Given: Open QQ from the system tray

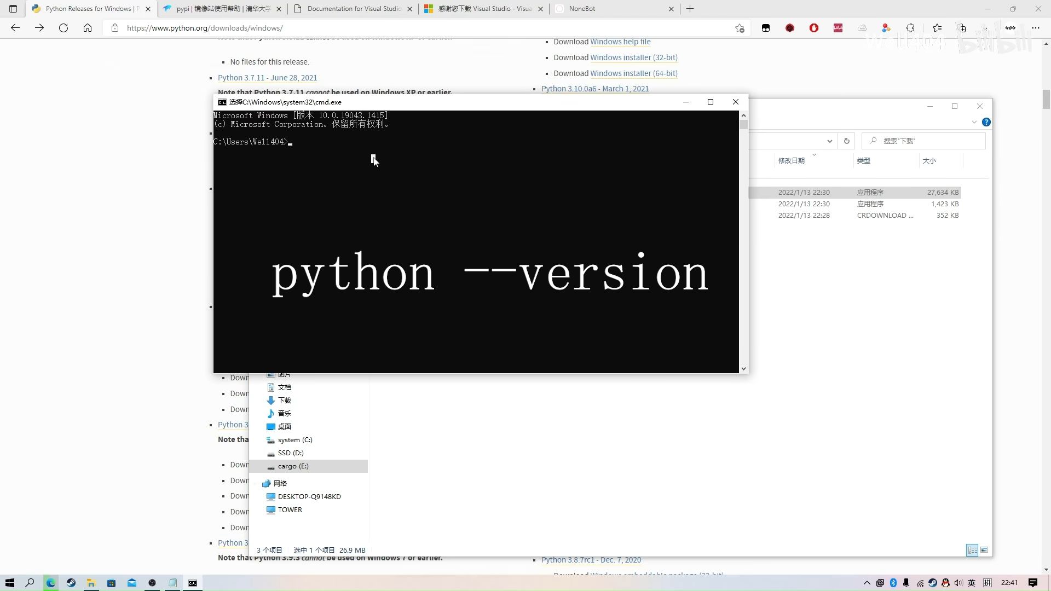Looking at the screenshot, I should pos(945,582).
